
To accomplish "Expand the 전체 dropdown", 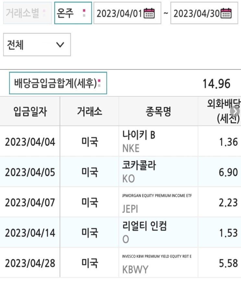I will (37, 45).
